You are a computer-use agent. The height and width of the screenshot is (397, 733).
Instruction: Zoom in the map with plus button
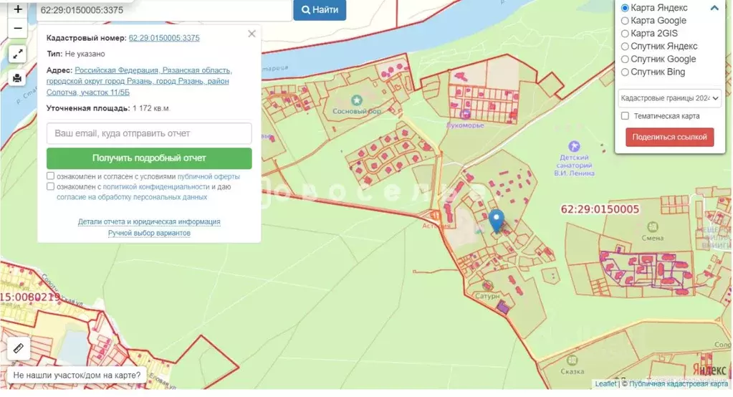point(18,9)
